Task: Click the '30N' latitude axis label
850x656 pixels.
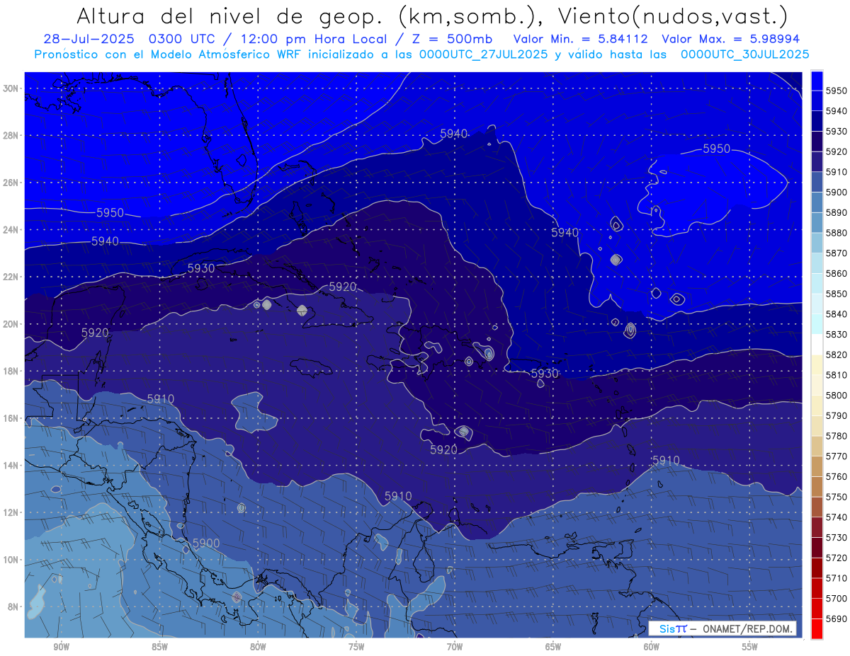Action: click(x=10, y=88)
